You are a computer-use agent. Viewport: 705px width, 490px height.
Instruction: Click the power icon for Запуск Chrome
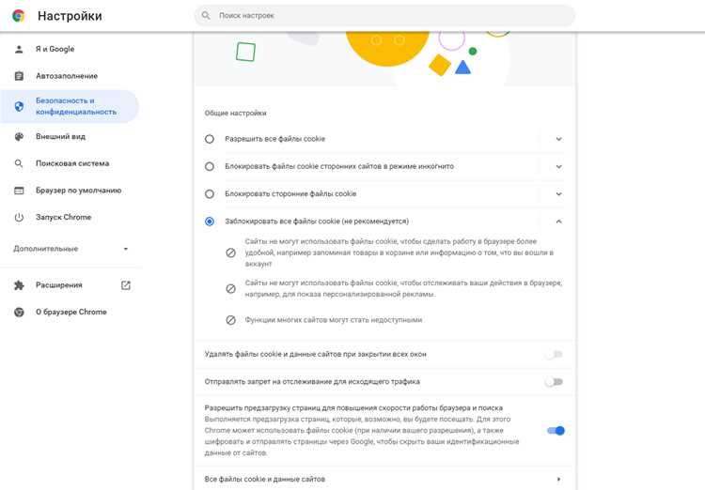19,218
